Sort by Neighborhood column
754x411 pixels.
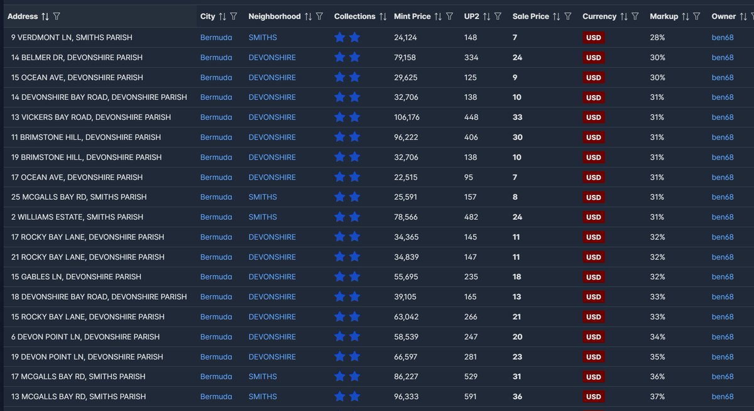(x=309, y=16)
